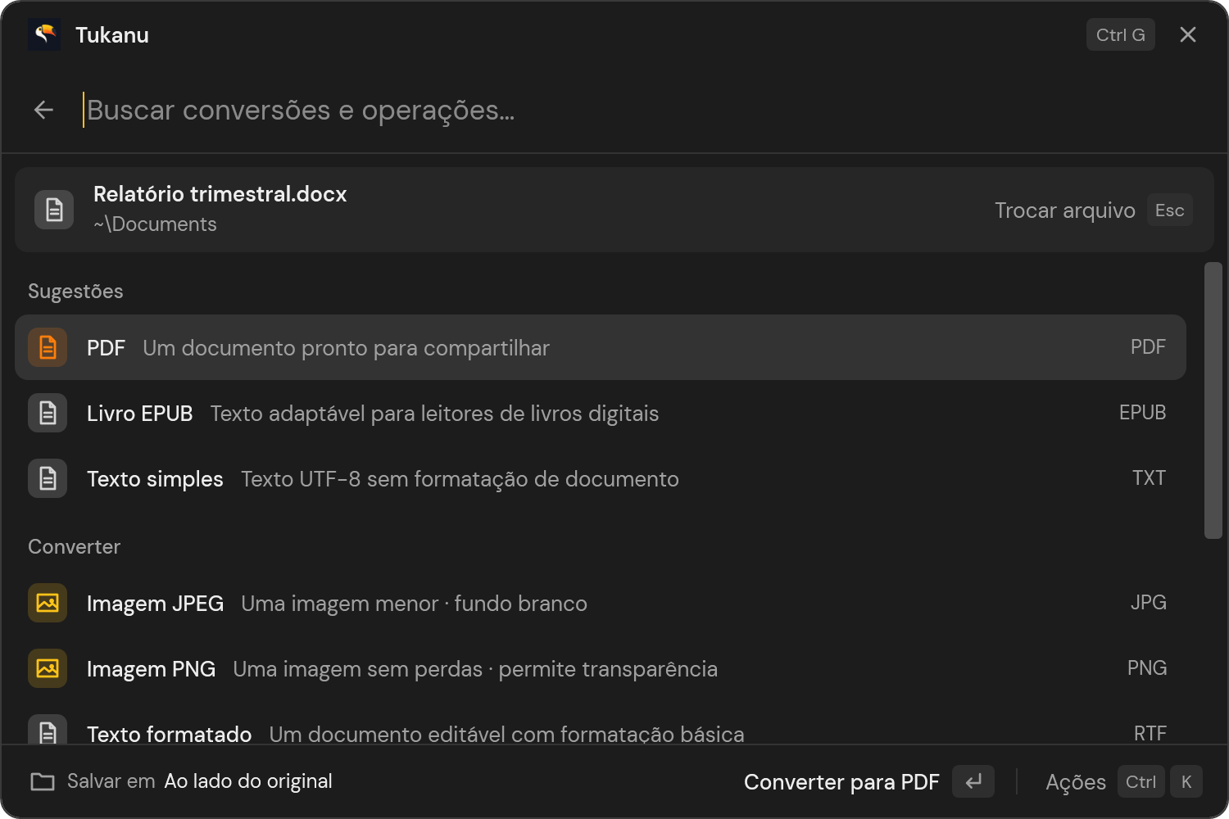Click the Texto simples file icon
This screenshot has height=819, width=1229.
point(48,478)
